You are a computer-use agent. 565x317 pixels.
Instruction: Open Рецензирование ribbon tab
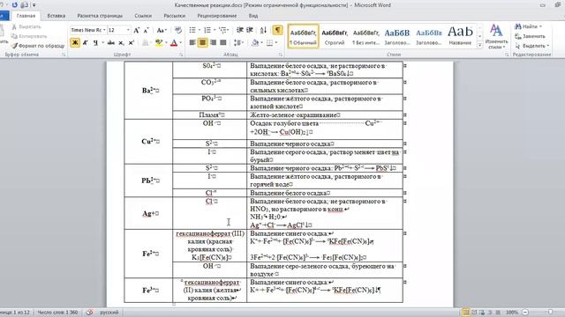(x=217, y=16)
